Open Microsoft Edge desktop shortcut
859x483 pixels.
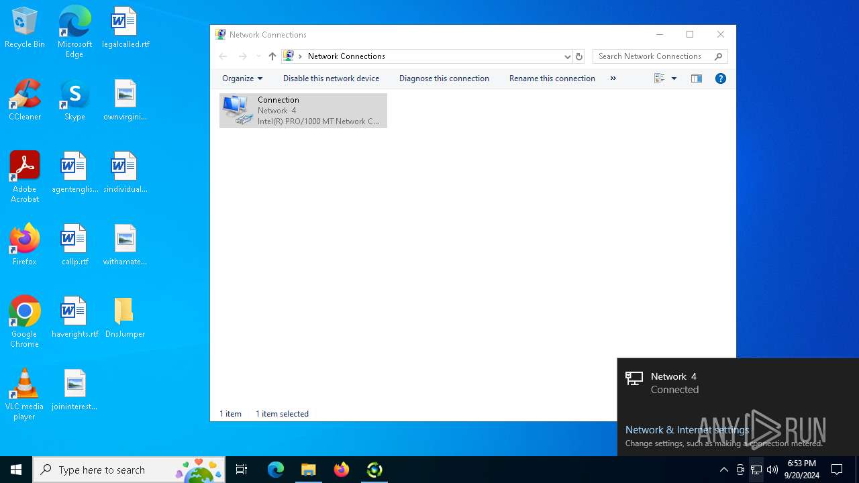pos(74,32)
